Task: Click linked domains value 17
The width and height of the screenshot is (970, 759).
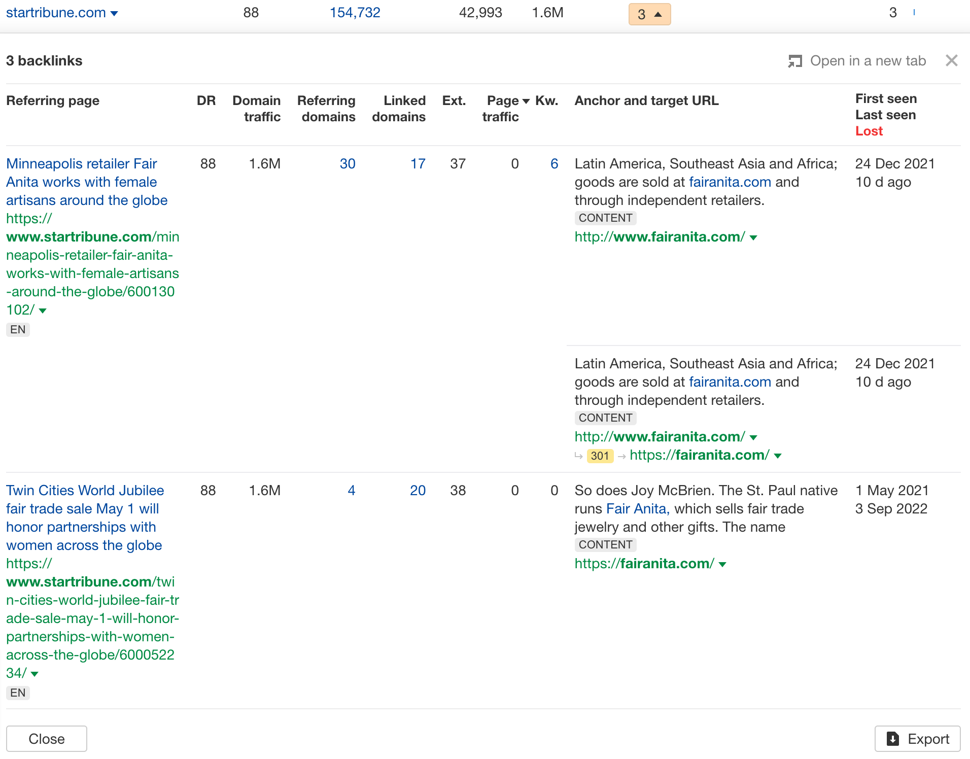Action: point(418,164)
